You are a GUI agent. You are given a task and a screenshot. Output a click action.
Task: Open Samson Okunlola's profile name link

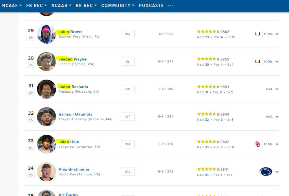(75, 114)
